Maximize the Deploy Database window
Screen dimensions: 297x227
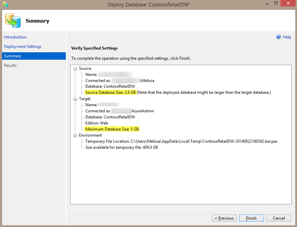pos(276,3)
